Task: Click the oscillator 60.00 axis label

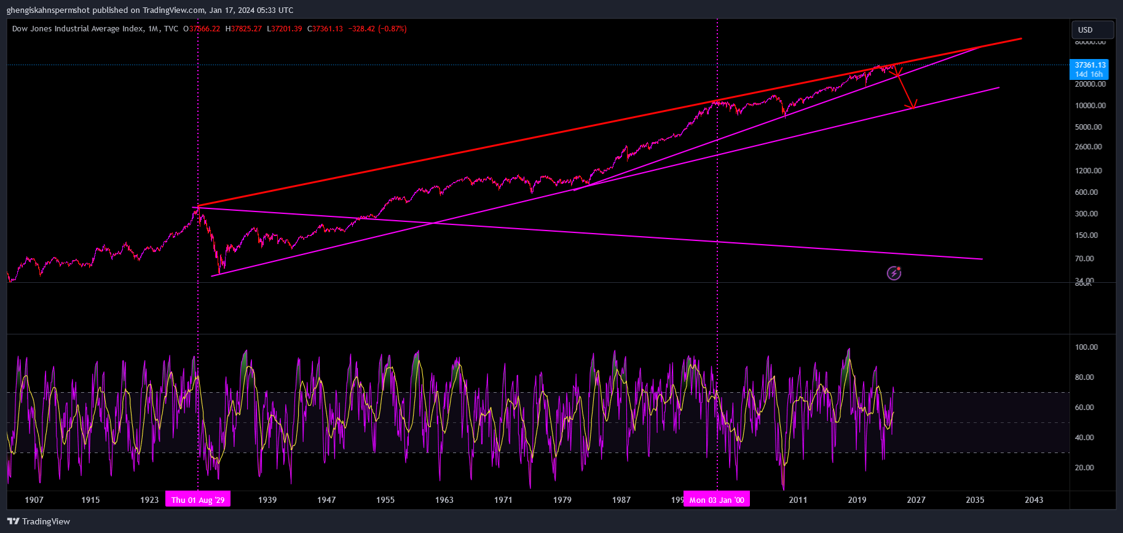Action: click(1084, 407)
